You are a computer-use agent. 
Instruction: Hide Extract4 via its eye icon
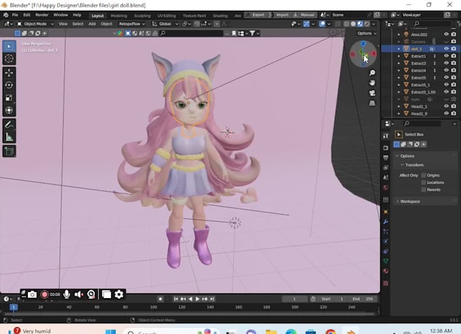point(446,70)
